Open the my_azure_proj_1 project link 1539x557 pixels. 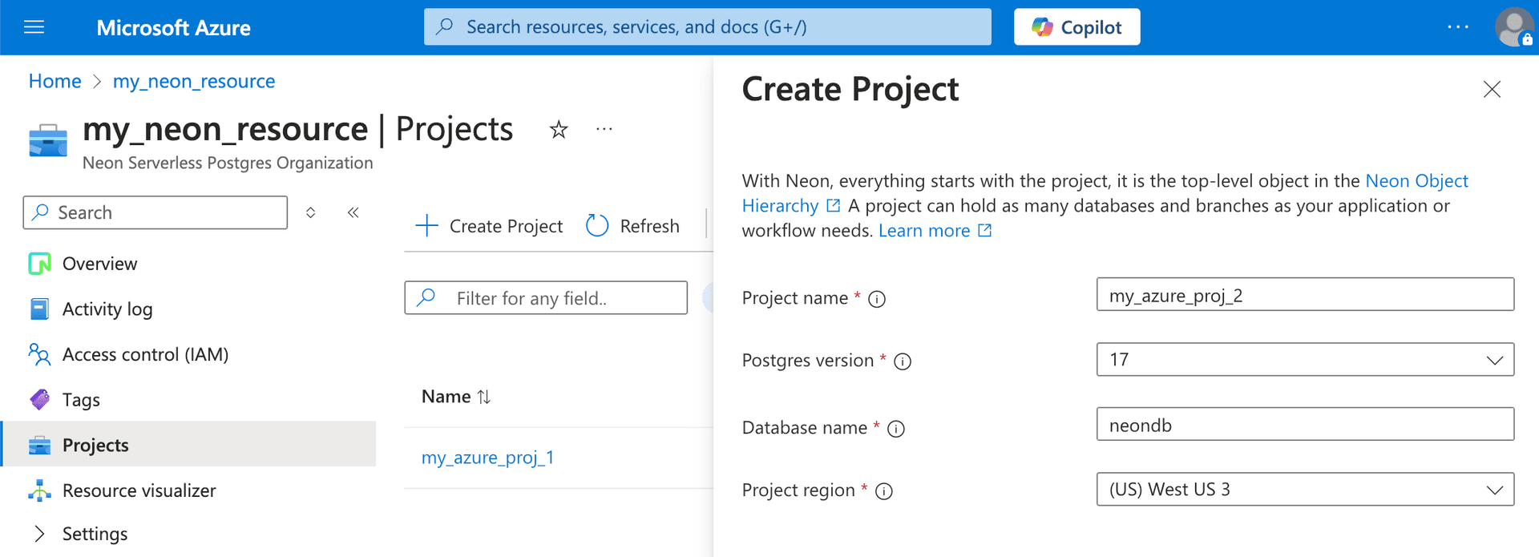tap(487, 458)
